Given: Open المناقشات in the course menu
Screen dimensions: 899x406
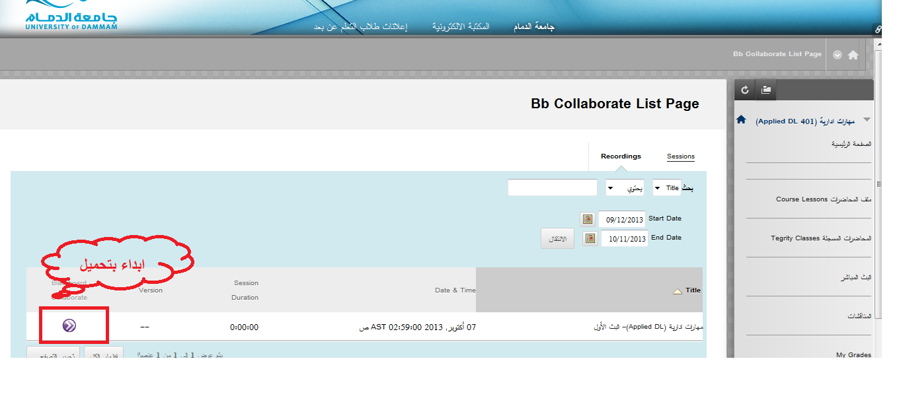Looking at the screenshot, I should pos(859,316).
